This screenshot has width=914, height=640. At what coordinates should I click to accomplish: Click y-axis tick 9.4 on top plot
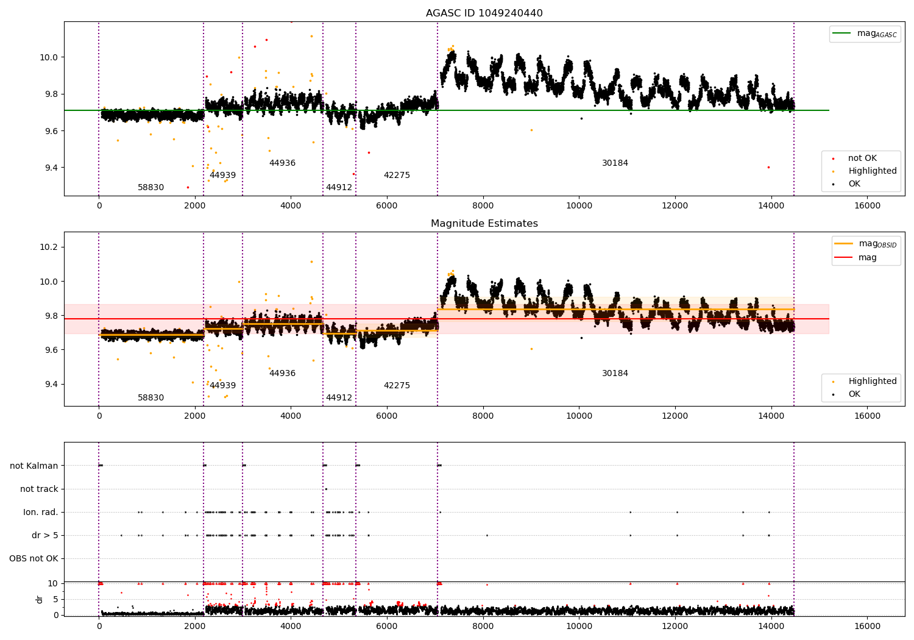(52, 168)
